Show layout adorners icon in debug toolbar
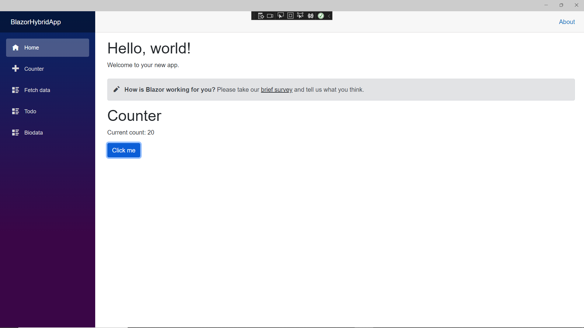The width and height of the screenshot is (584, 328). 290,15
